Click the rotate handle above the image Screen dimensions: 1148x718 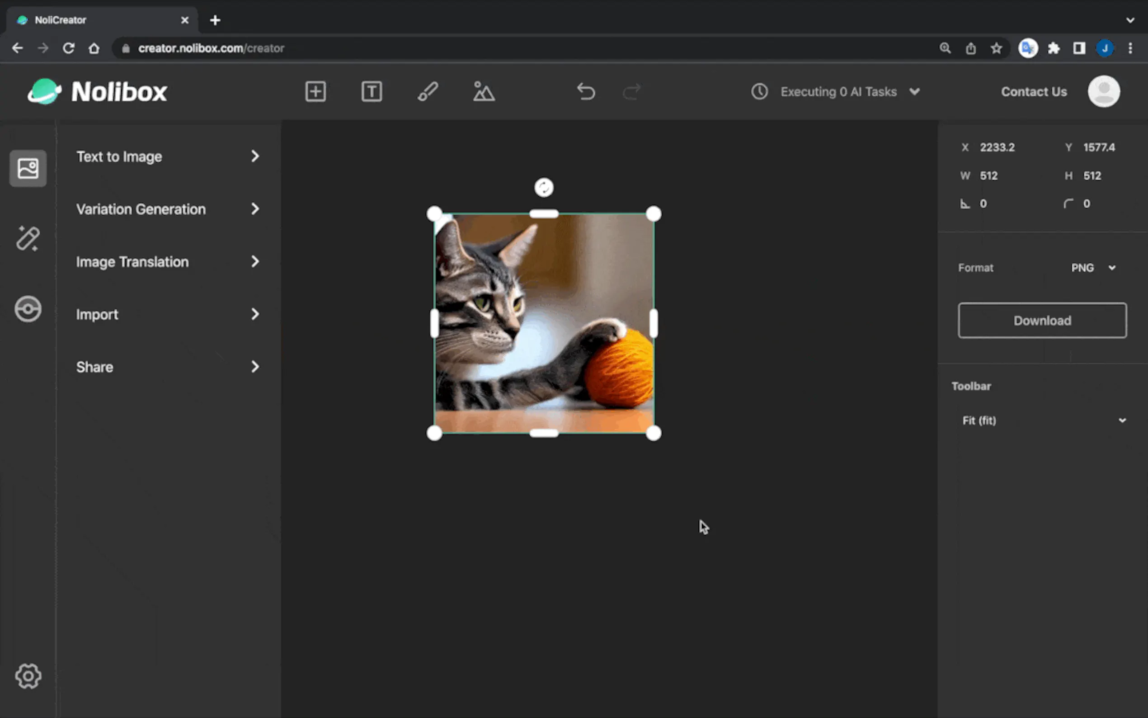pos(544,188)
